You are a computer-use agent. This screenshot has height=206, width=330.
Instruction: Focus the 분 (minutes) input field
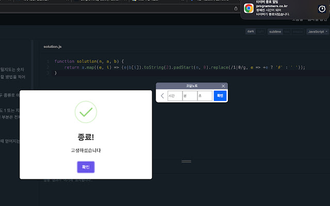(190, 96)
